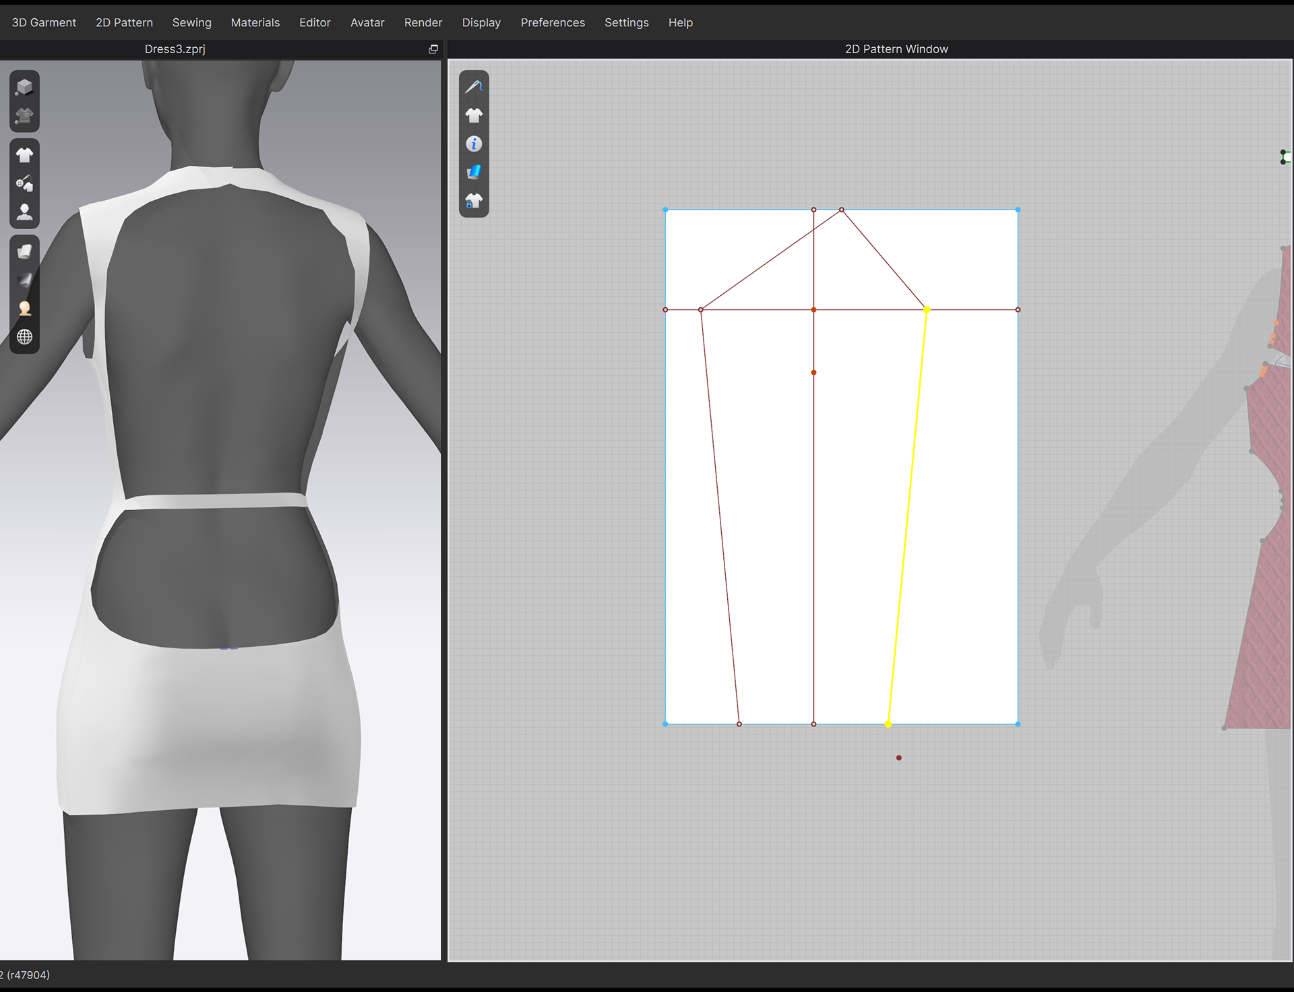Open the Preferences menu

point(553,22)
